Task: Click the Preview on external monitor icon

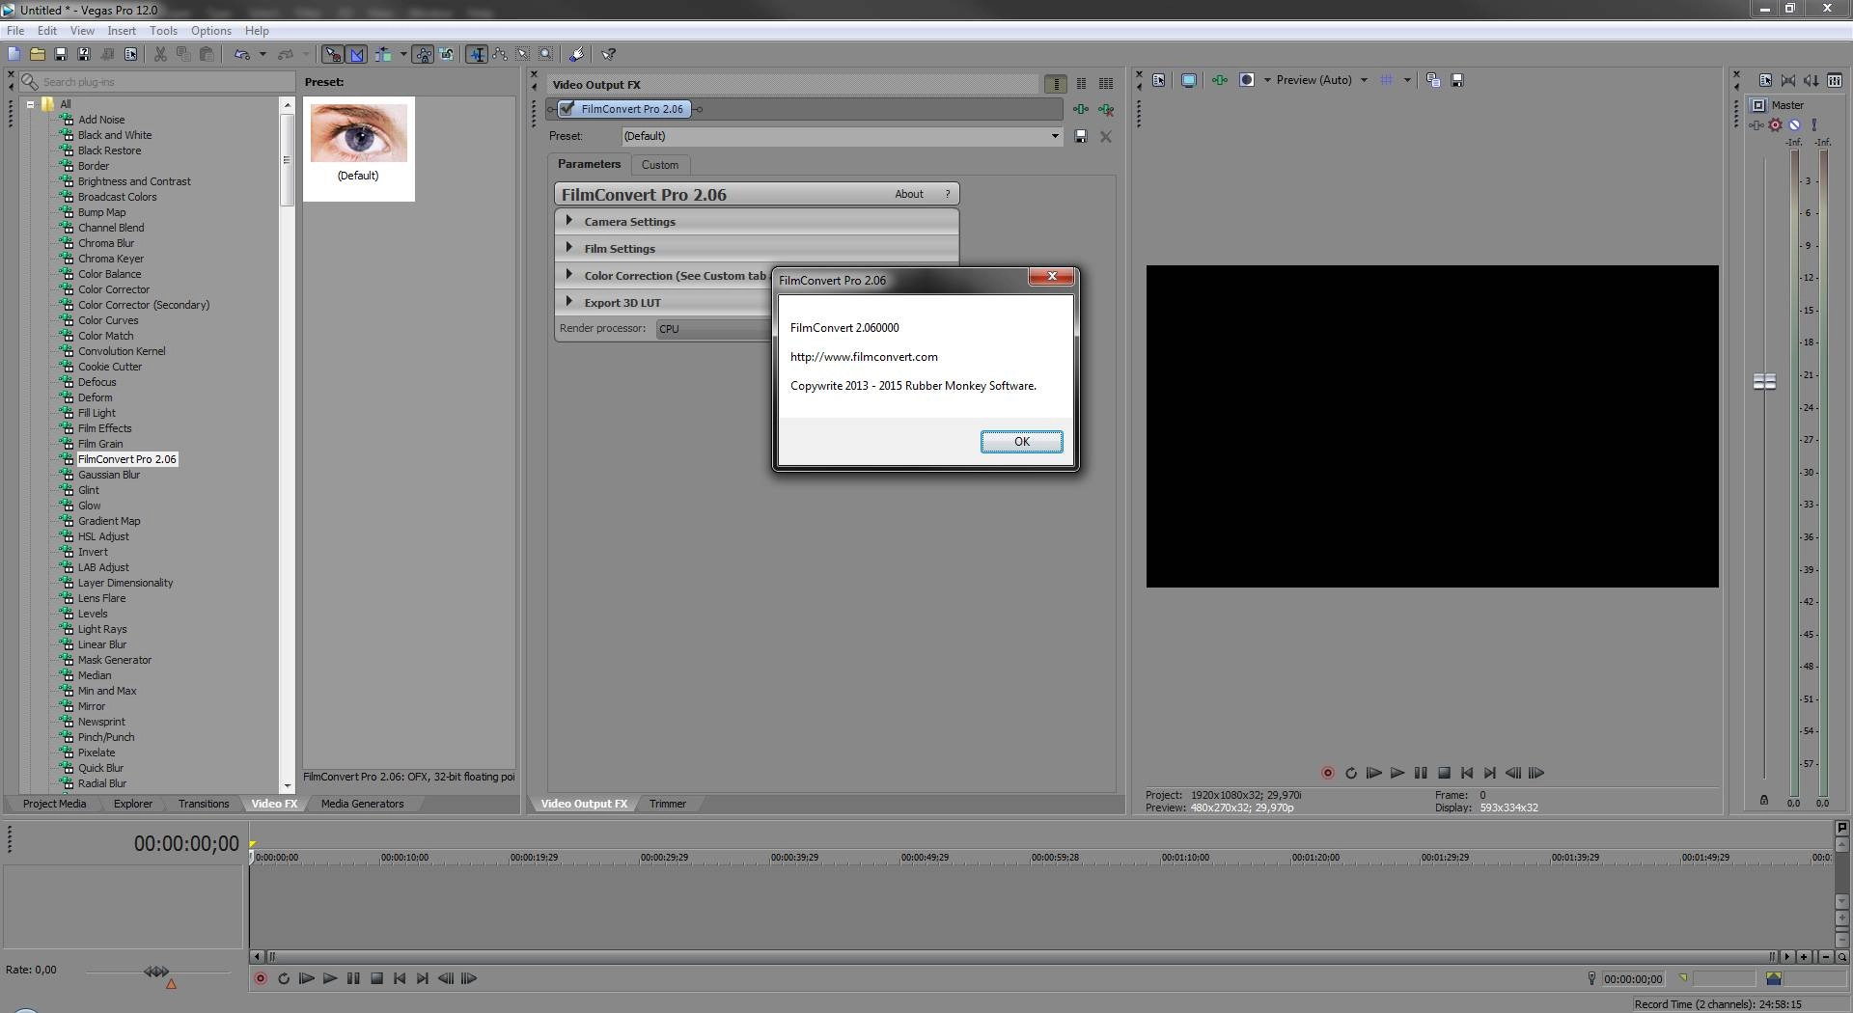Action: pyautogui.click(x=1189, y=80)
